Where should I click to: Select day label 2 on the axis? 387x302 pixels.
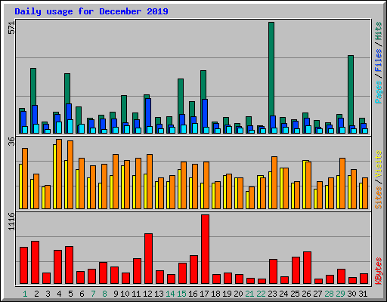36,294
